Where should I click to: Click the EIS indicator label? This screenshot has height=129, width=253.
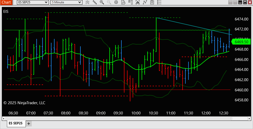tap(6, 12)
